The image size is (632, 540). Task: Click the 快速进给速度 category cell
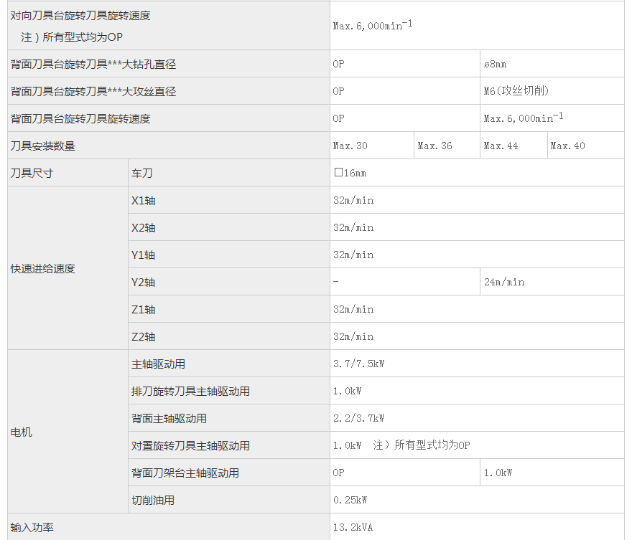[x=43, y=268]
